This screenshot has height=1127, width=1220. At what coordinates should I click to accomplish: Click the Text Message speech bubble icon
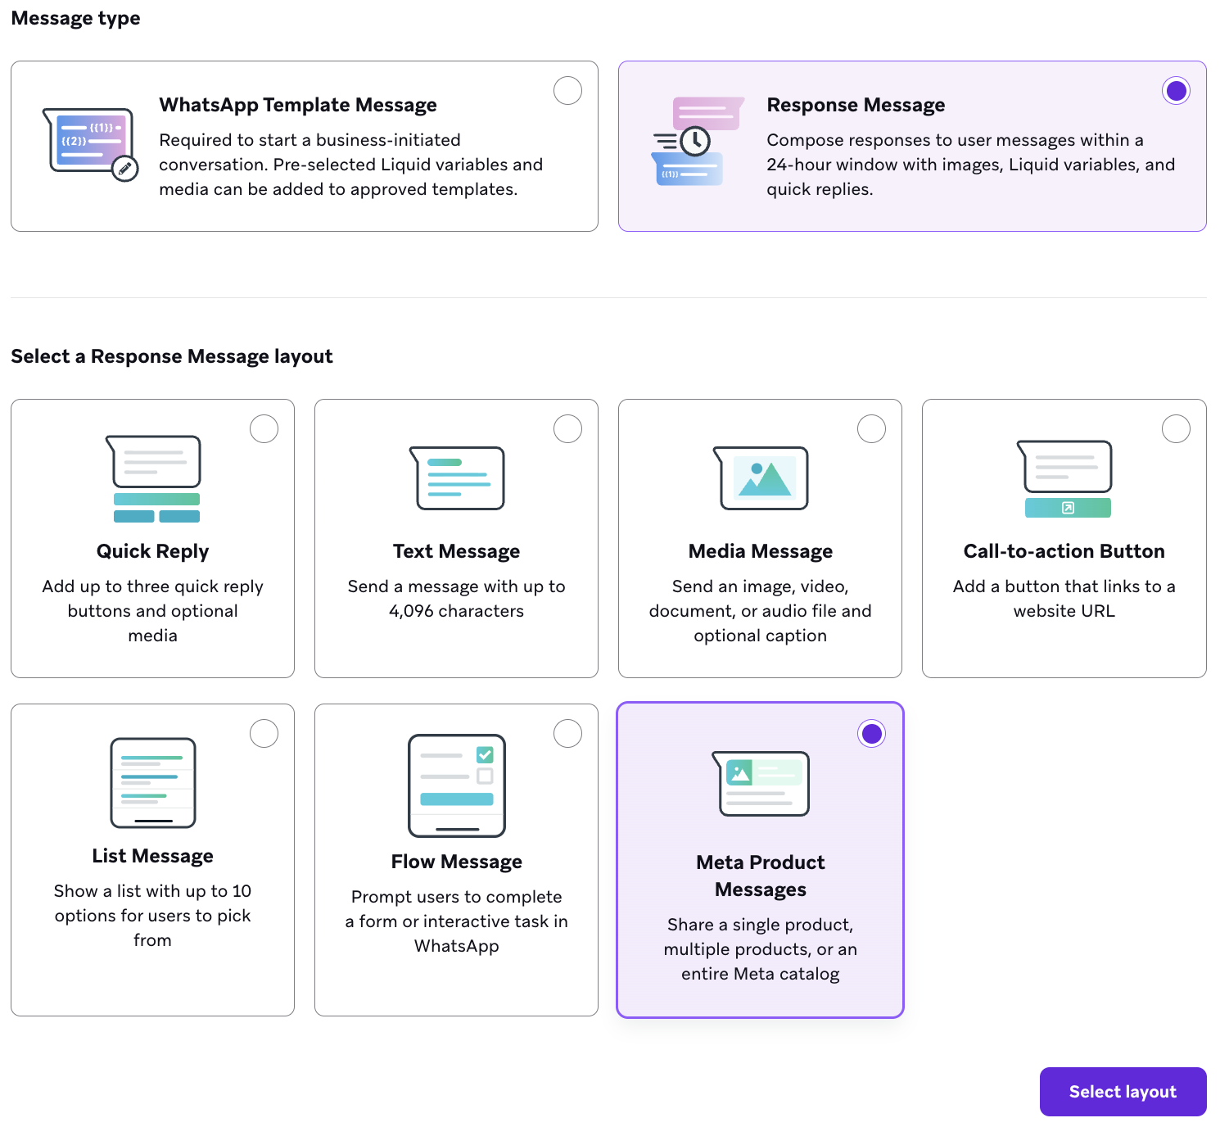457,478
